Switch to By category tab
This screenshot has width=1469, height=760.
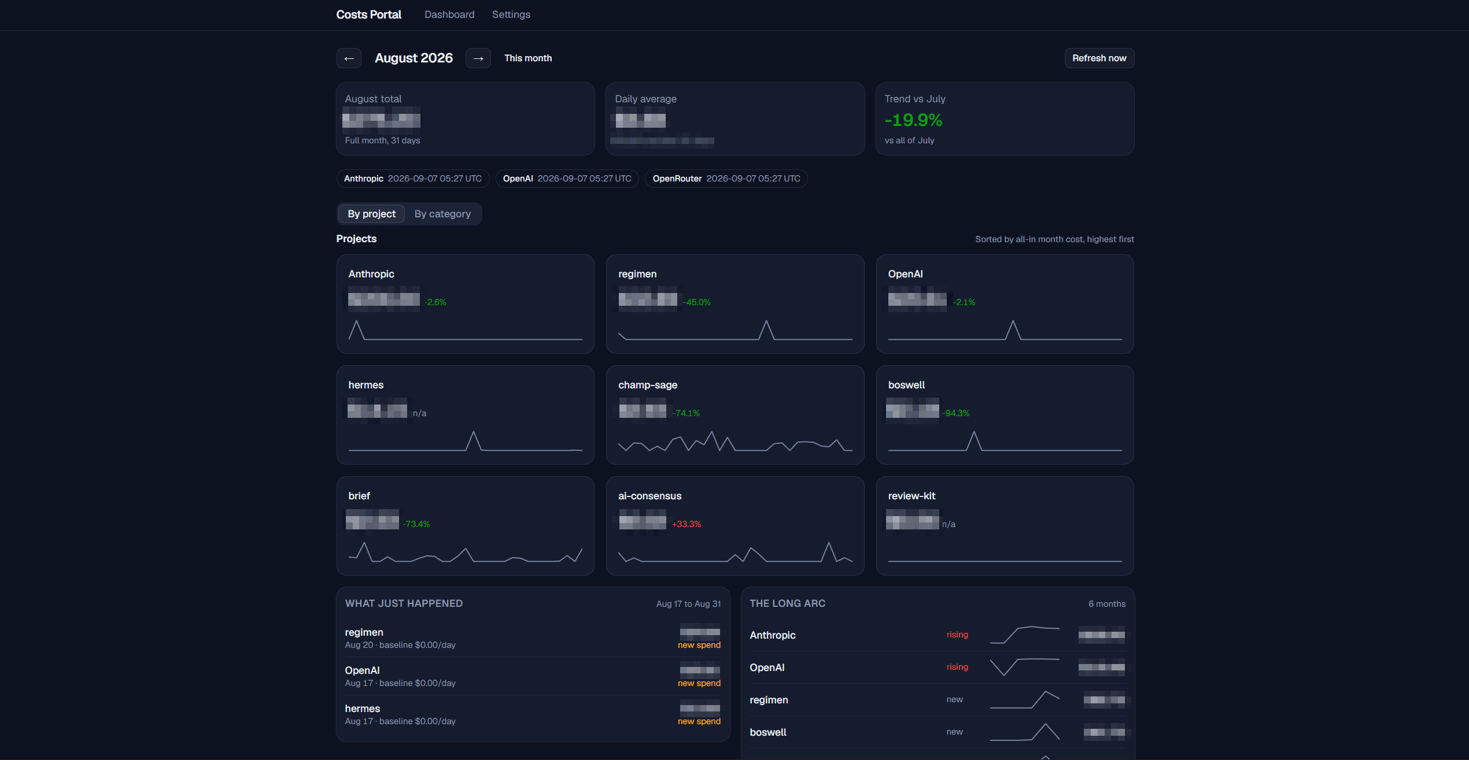coord(442,214)
